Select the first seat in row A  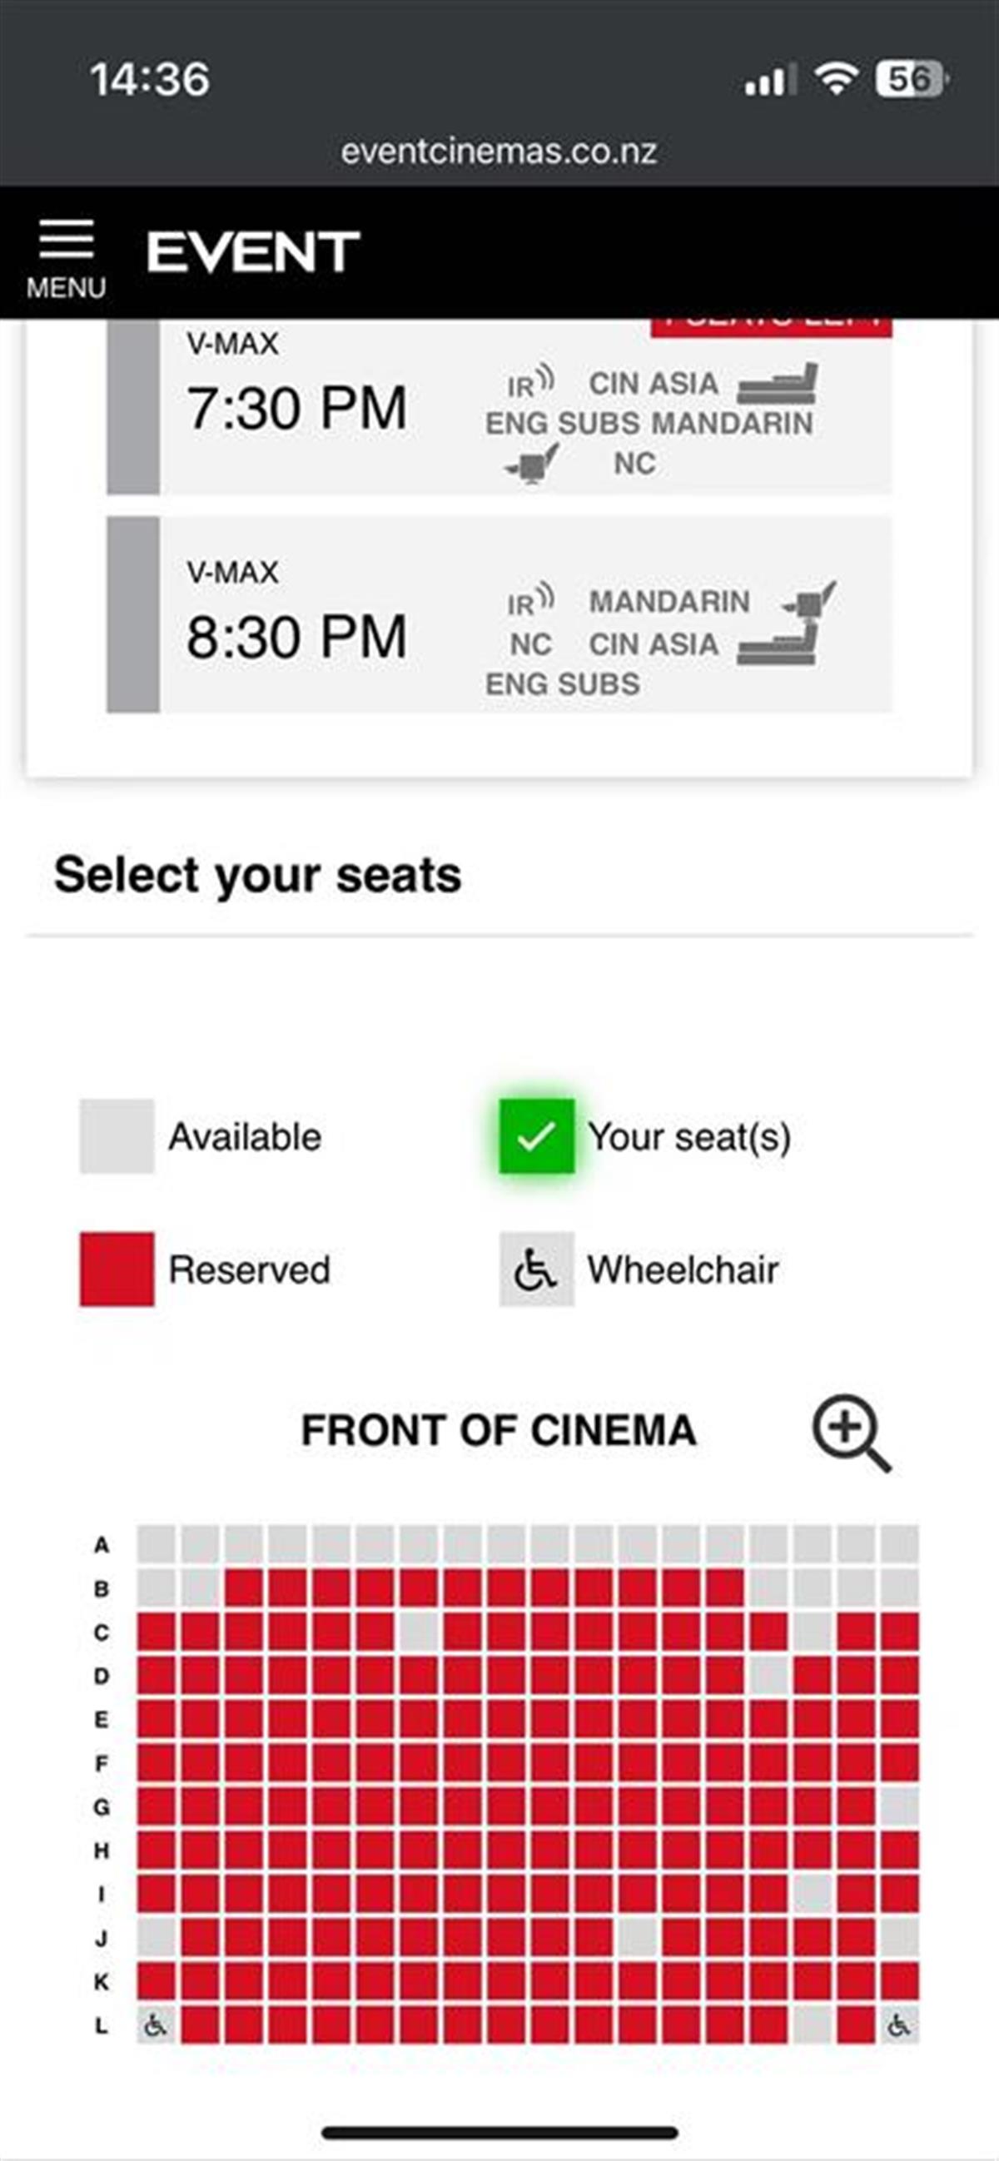[x=156, y=1544]
